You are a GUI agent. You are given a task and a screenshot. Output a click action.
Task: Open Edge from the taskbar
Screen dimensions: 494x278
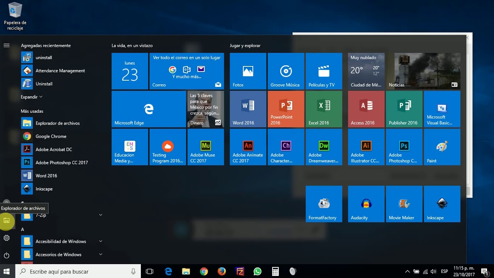coord(168,271)
